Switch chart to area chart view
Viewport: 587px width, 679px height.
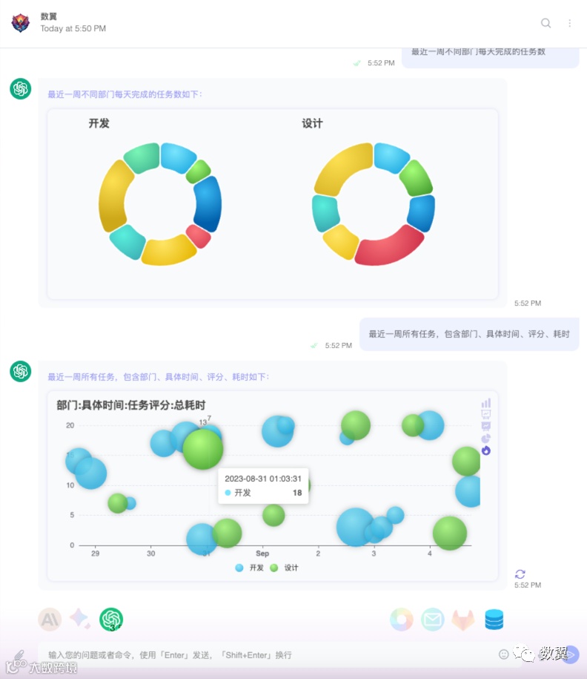486,426
